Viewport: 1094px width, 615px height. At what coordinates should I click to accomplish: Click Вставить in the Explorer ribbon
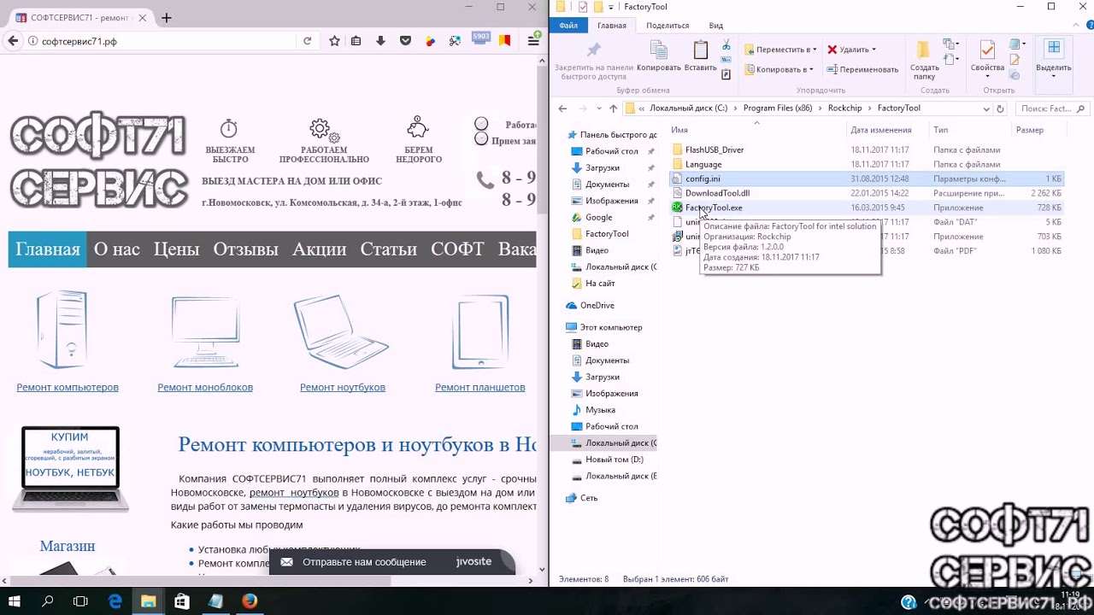tap(701, 56)
